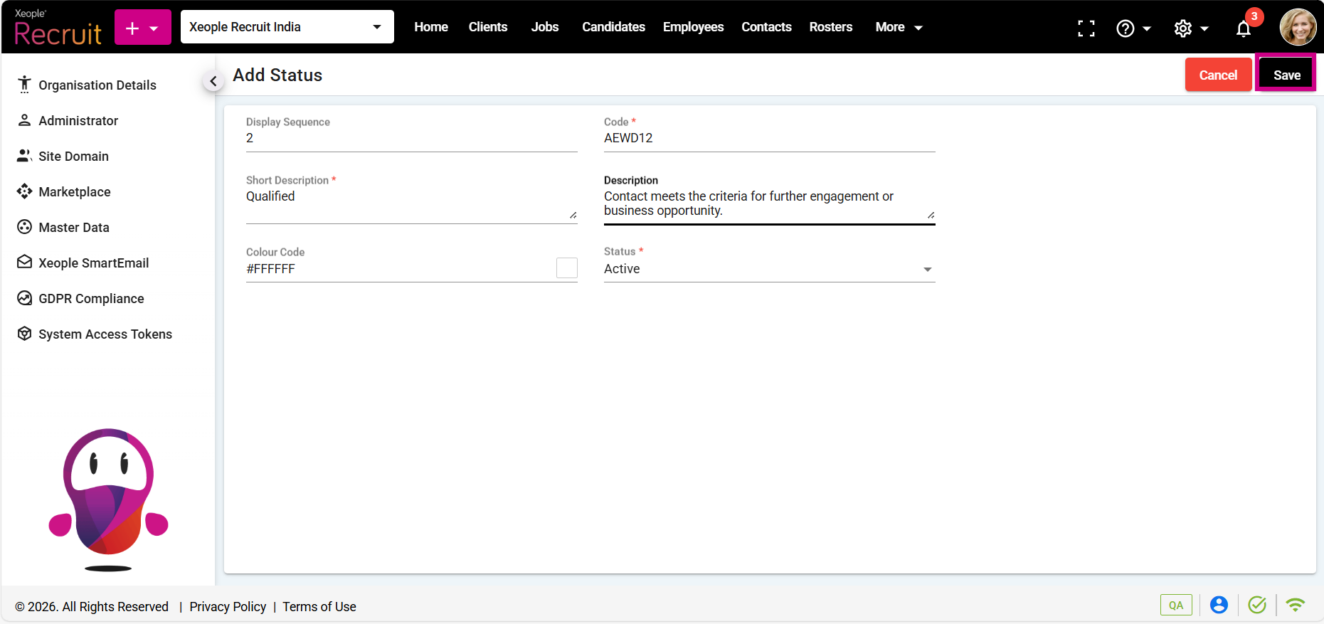
Task: Go to the Candidates menu
Action: point(613,27)
